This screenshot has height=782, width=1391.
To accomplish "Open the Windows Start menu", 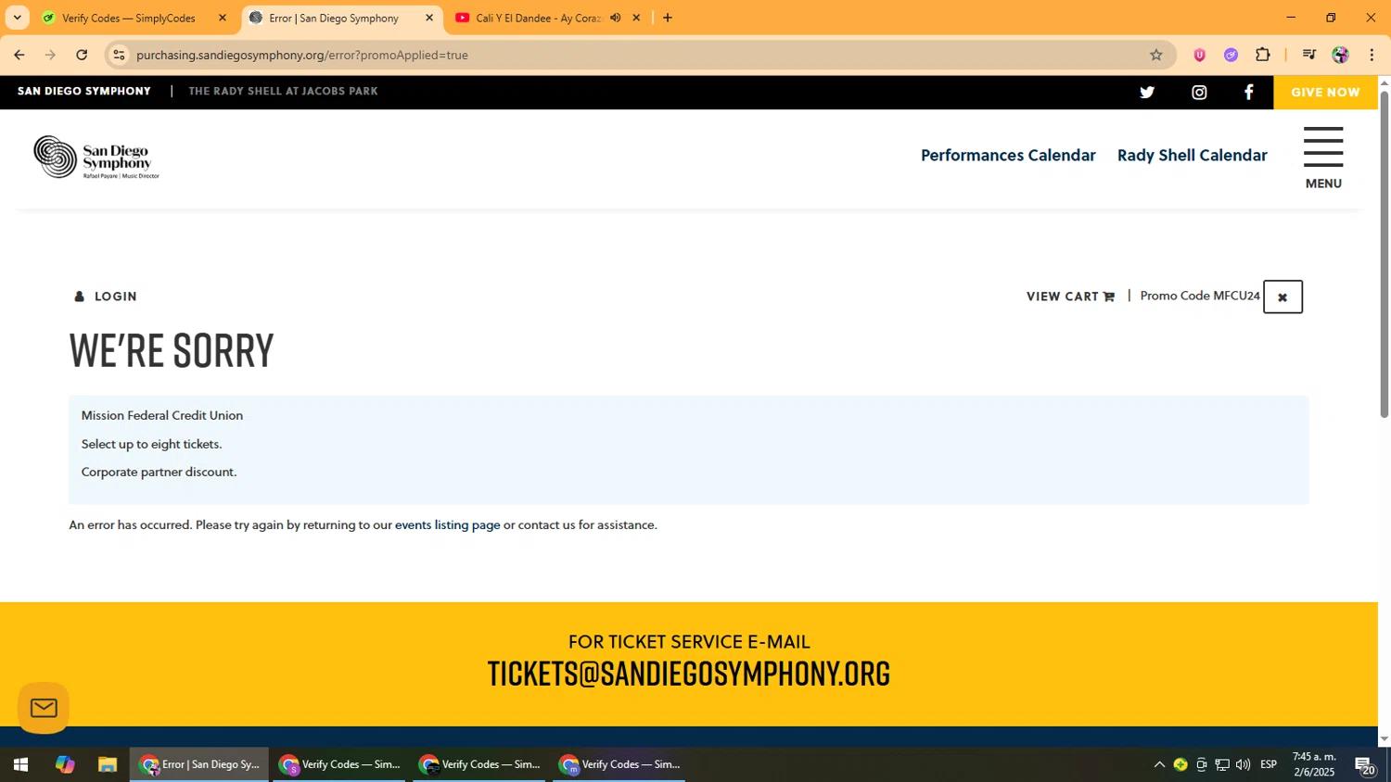I will pyautogui.click(x=20, y=764).
